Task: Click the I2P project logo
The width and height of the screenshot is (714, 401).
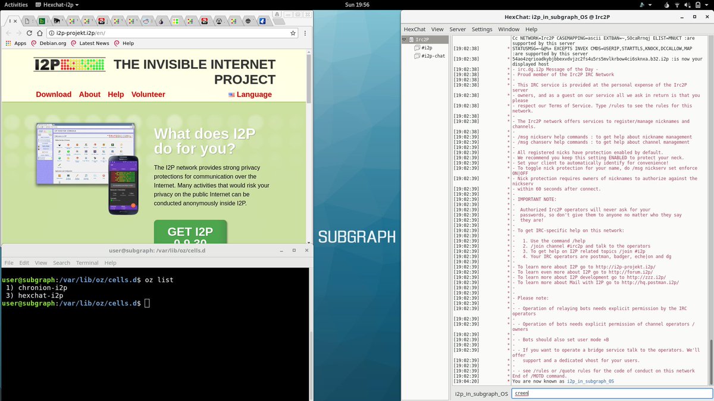Action: (70, 65)
